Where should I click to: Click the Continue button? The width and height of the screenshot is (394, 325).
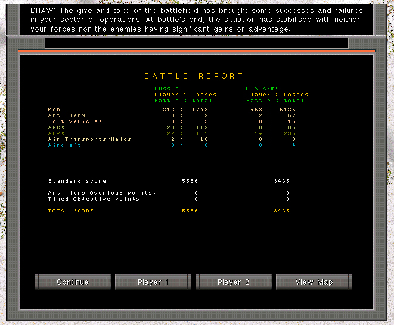[73, 282]
